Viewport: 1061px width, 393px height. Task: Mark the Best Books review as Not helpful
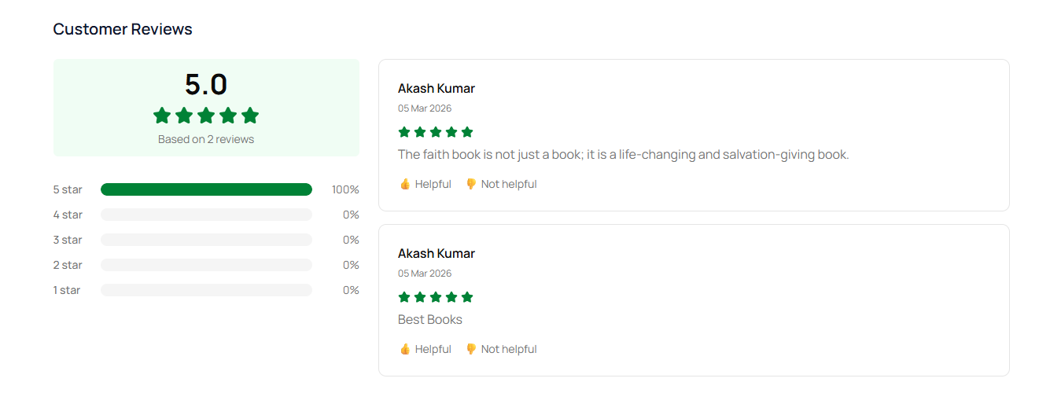tap(508, 349)
